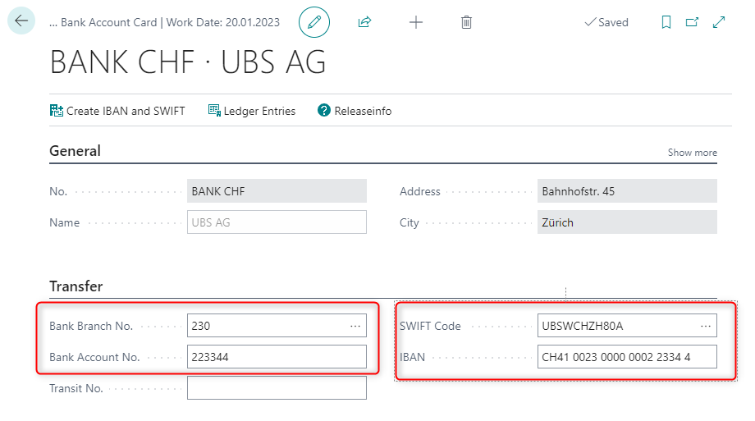The image size is (755, 421).
Task: Click the back arrow button
Action: pyautogui.click(x=21, y=21)
